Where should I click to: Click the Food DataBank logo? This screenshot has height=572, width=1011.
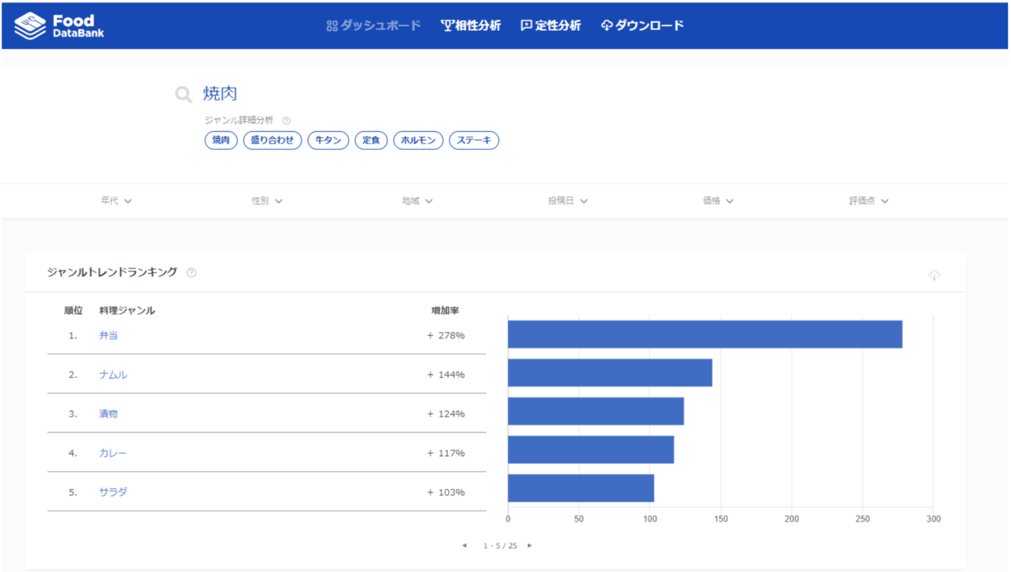tap(59, 25)
